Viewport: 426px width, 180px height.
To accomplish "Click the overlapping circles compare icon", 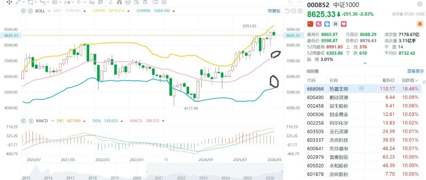I will pyautogui.click(x=155, y=2).
